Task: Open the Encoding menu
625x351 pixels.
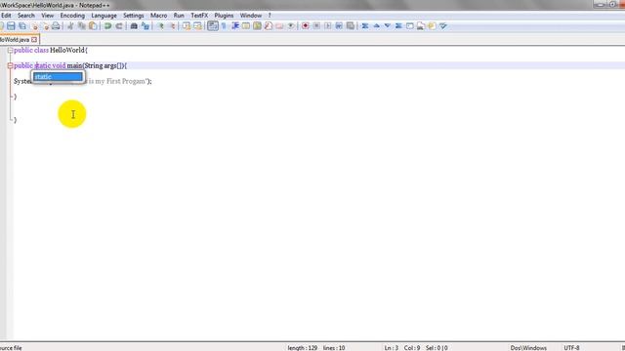Action: (72, 16)
